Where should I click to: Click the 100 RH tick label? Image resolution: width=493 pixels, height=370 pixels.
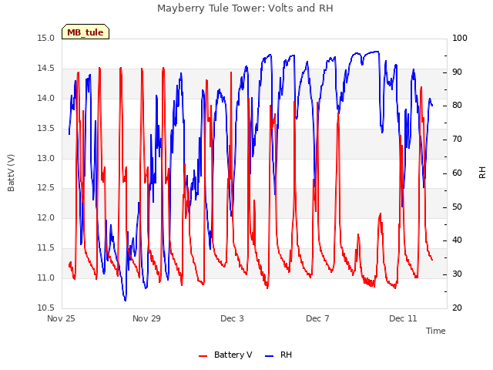pyautogui.click(x=460, y=38)
